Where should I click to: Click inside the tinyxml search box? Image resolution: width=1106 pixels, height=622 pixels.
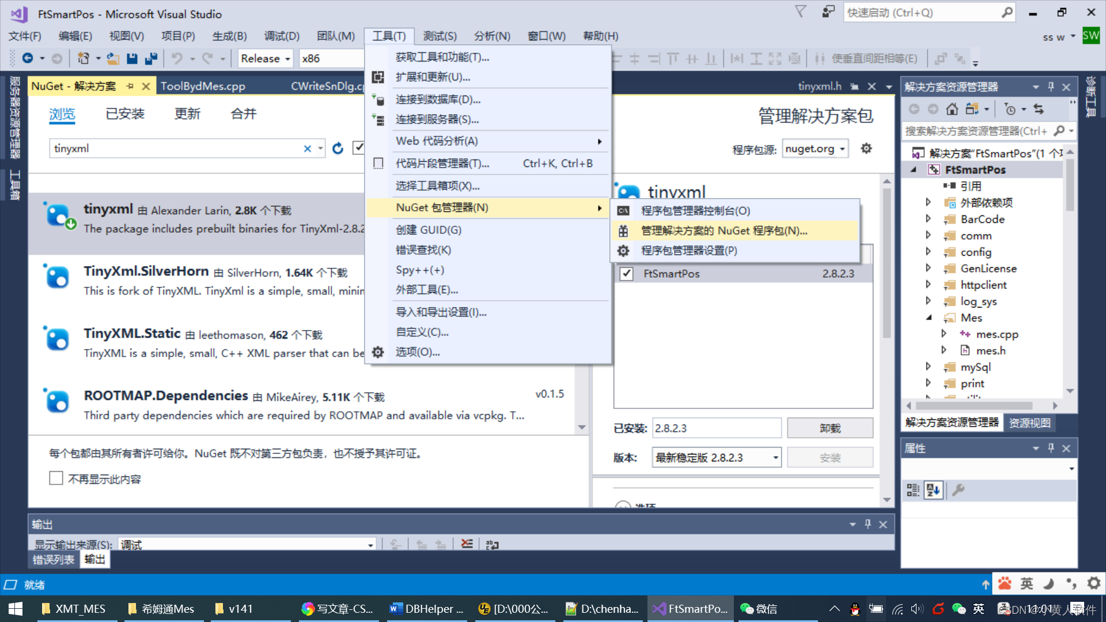pos(173,148)
